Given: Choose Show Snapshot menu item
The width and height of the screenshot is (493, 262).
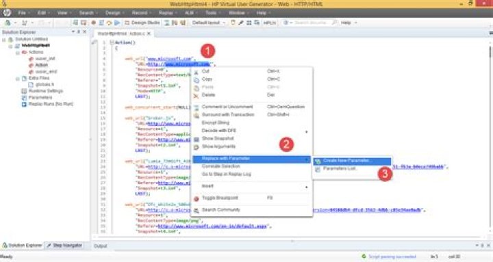Looking at the screenshot, I should (251, 139).
